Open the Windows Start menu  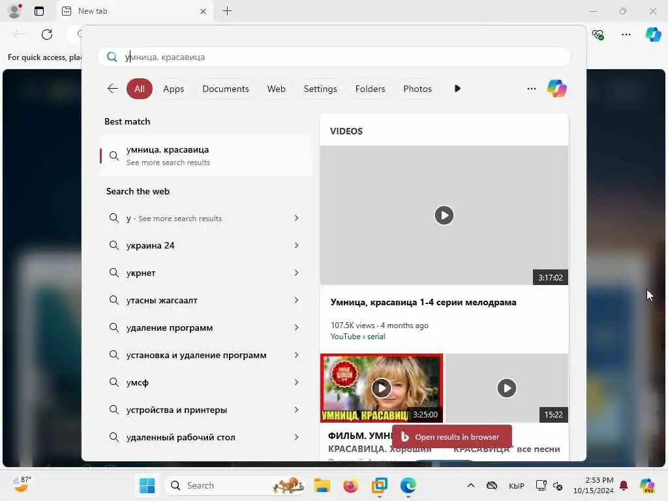(x=147, y=485)
